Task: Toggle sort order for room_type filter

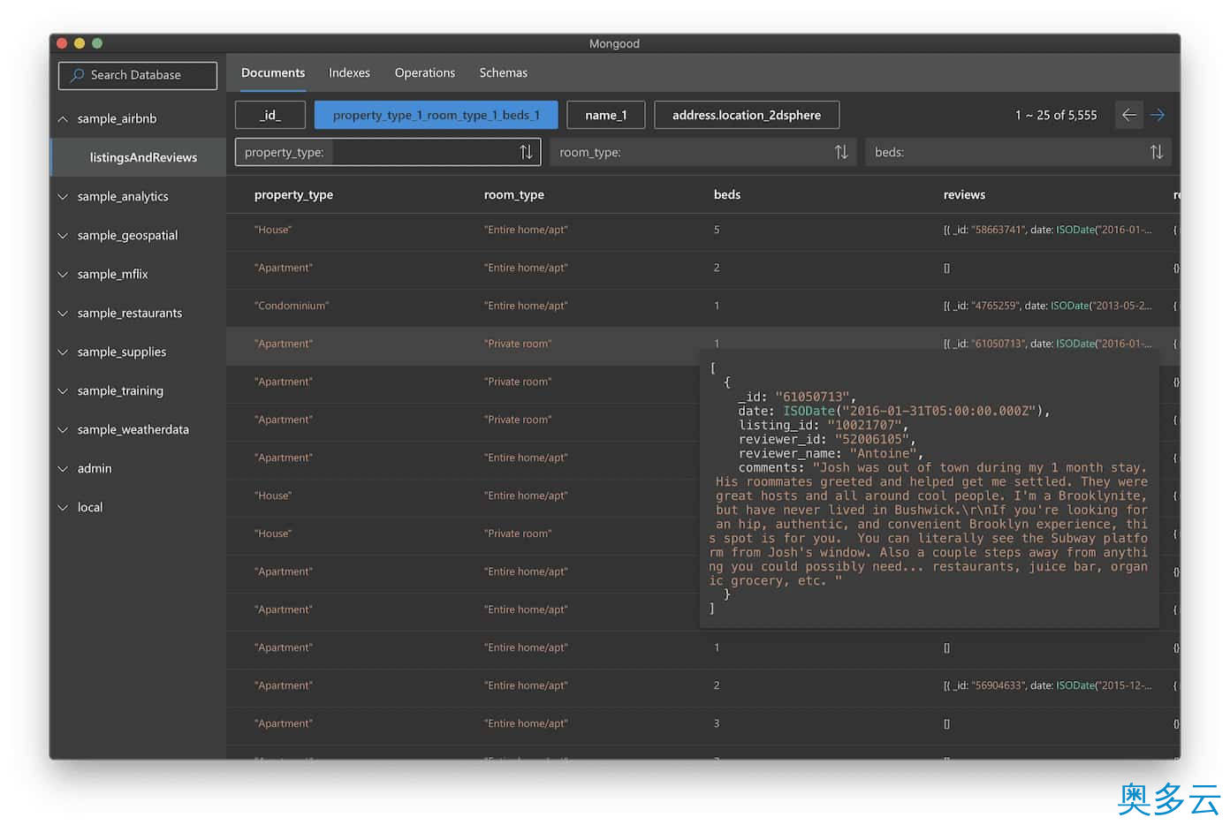Action: point(841,152)
